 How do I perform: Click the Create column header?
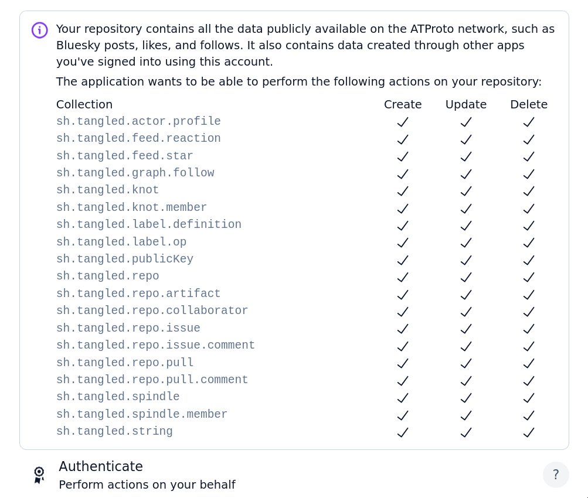[403, 104]
